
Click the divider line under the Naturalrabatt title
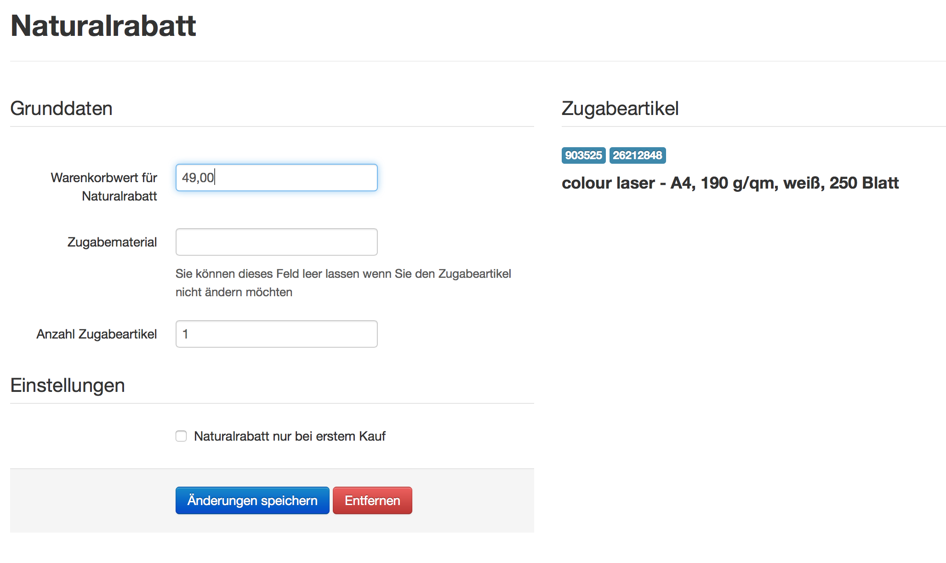click(478, 61)
